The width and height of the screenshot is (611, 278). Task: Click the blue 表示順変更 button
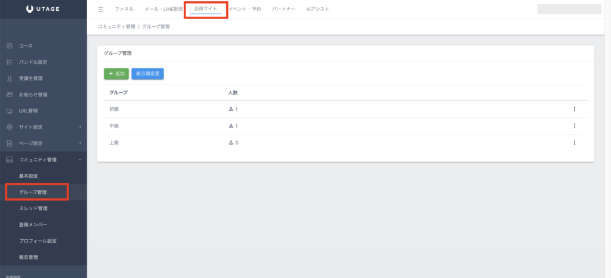(x=148, y=74)
